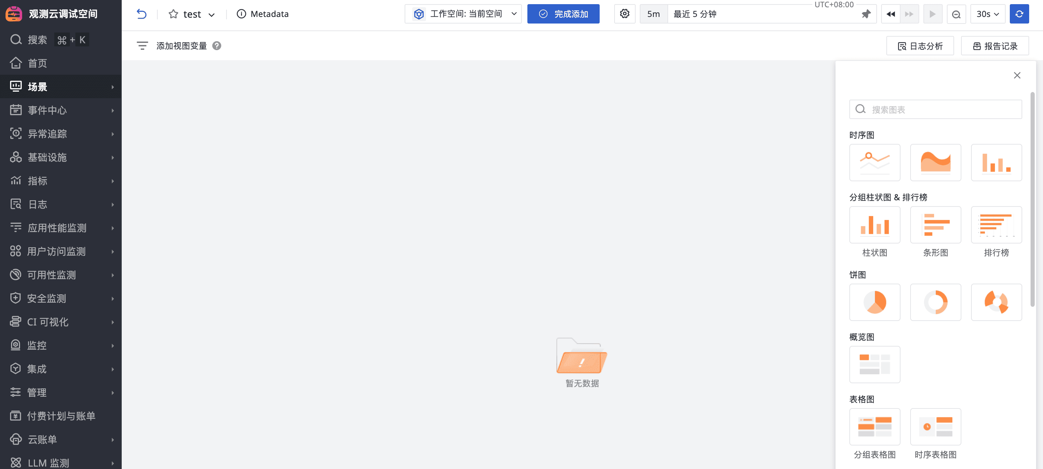Viewport: 1043px width, 469px height.
Task: Click the 搜索图表 search field
Action: click(939, 109)
